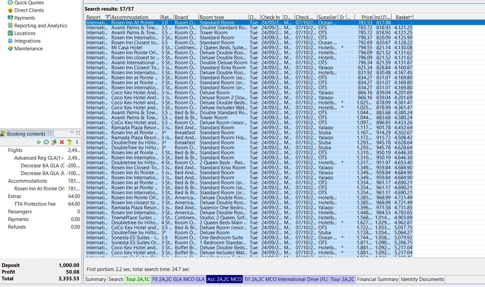
Task: Click the 'Studio, 2 Queen, Sof...' room cell
Action: point(224,218)
